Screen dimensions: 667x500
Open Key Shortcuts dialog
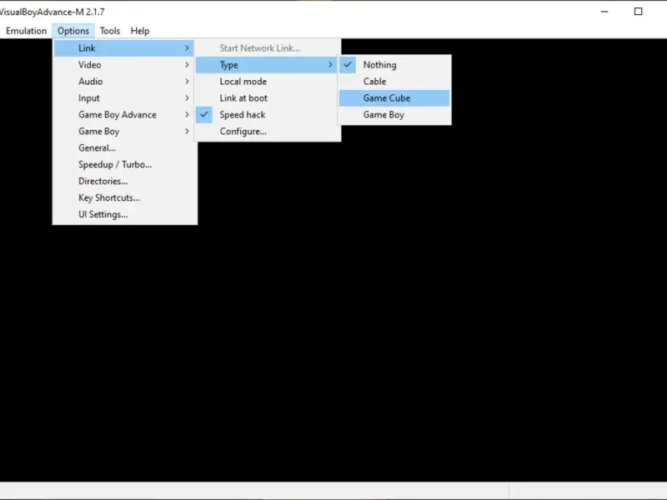coord(124,197)
